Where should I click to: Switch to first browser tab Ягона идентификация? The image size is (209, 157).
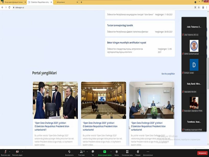[13, 2]
